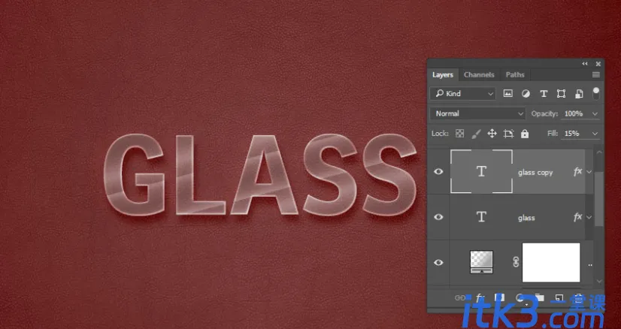Hide the glass text layer
This screenshot has height=329, width=621.
(438, 217)
